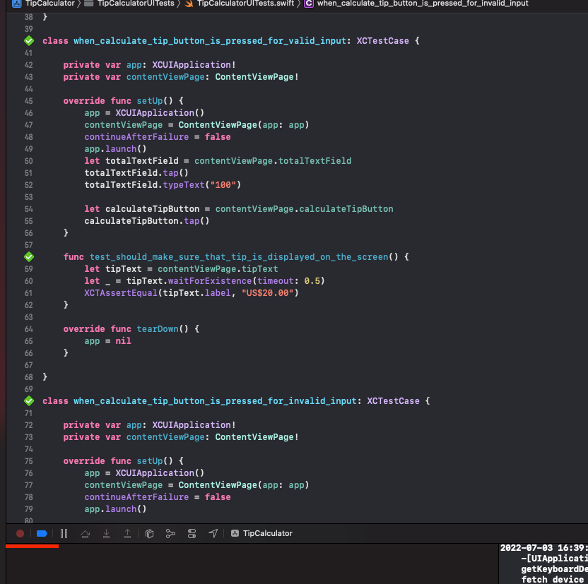Screen dimensions: 588x584
Task: Click the "100" string literal
Action: [x=223, y=185]
